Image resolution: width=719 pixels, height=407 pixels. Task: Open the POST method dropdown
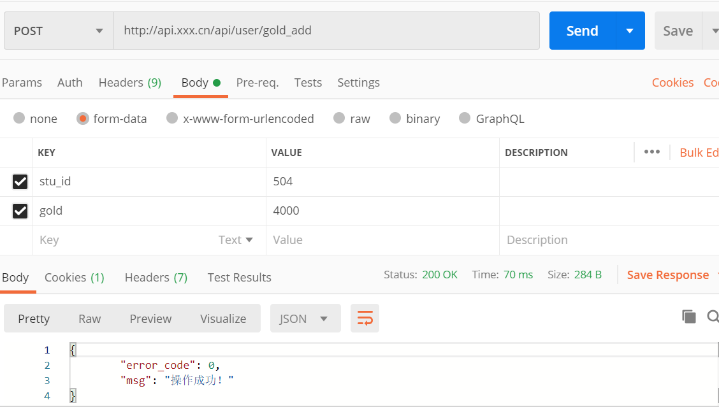click(59, 31)
